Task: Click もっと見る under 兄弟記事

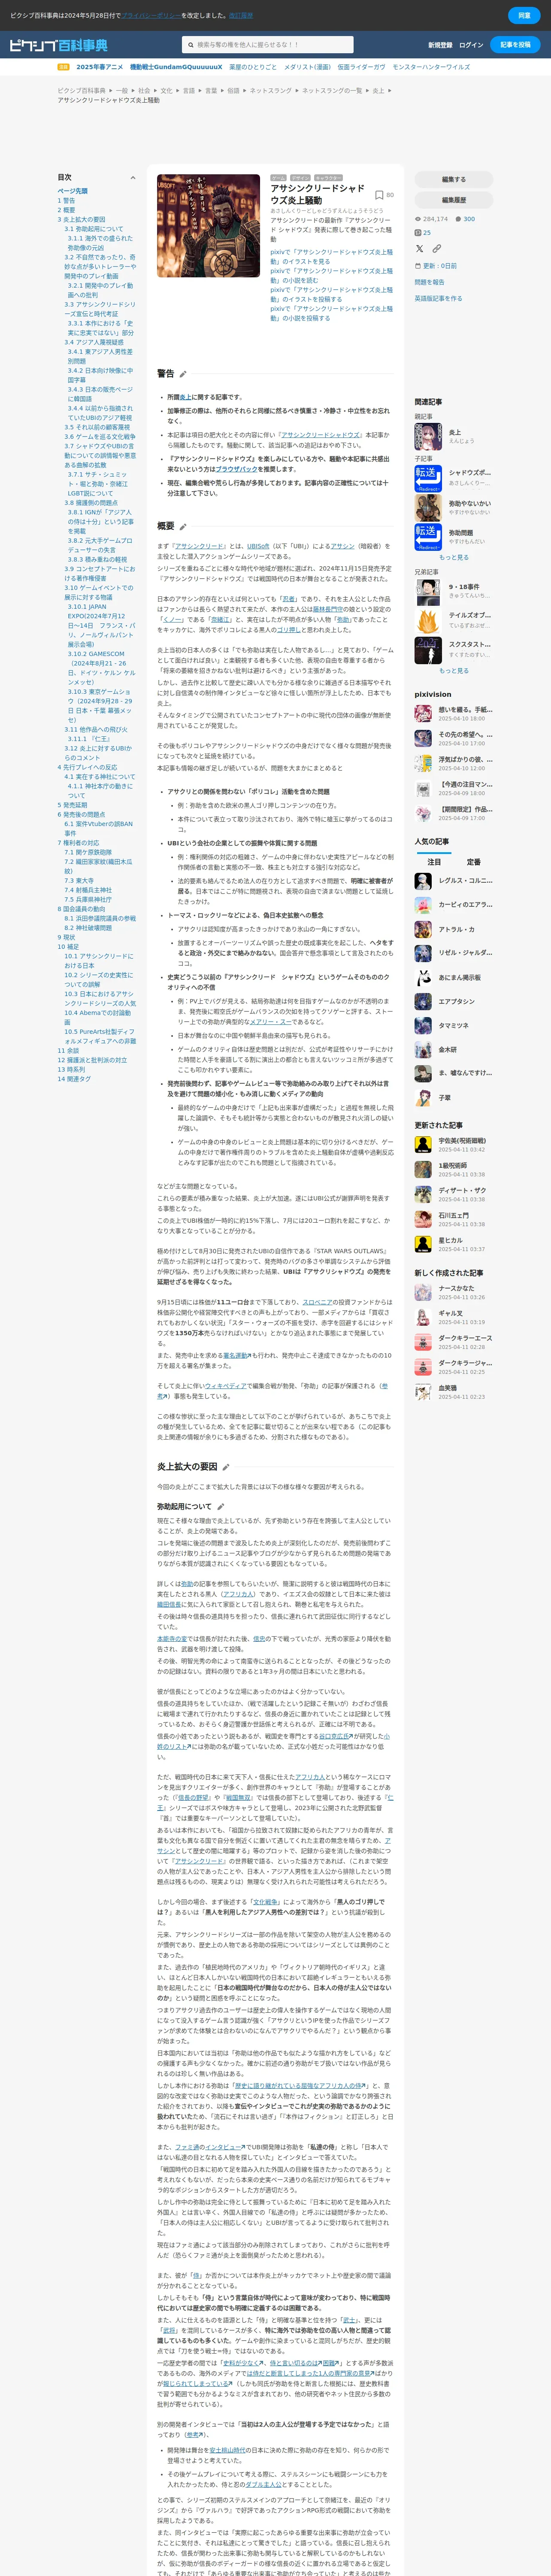Action: tap(454, 670)
